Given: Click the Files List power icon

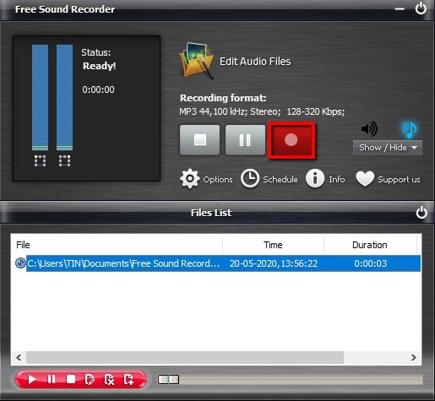Looking at the screenshot, I should (x=421, y=213).
